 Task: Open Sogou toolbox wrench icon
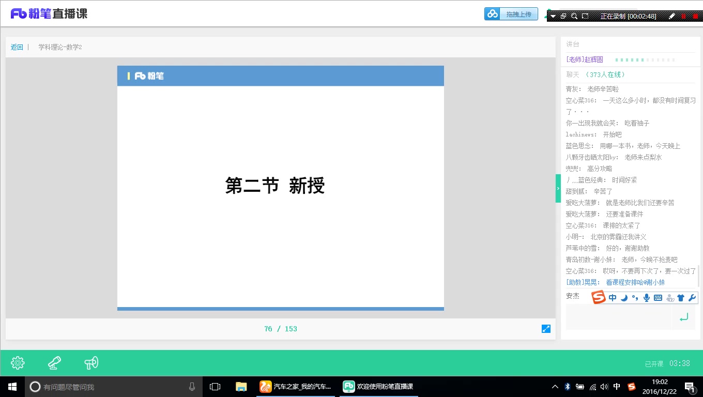click(692, 298)
